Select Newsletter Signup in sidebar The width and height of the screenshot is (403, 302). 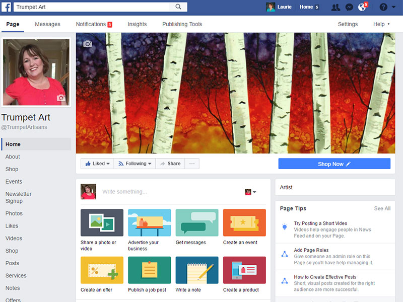pyautogui.click(x=18, y=197)
